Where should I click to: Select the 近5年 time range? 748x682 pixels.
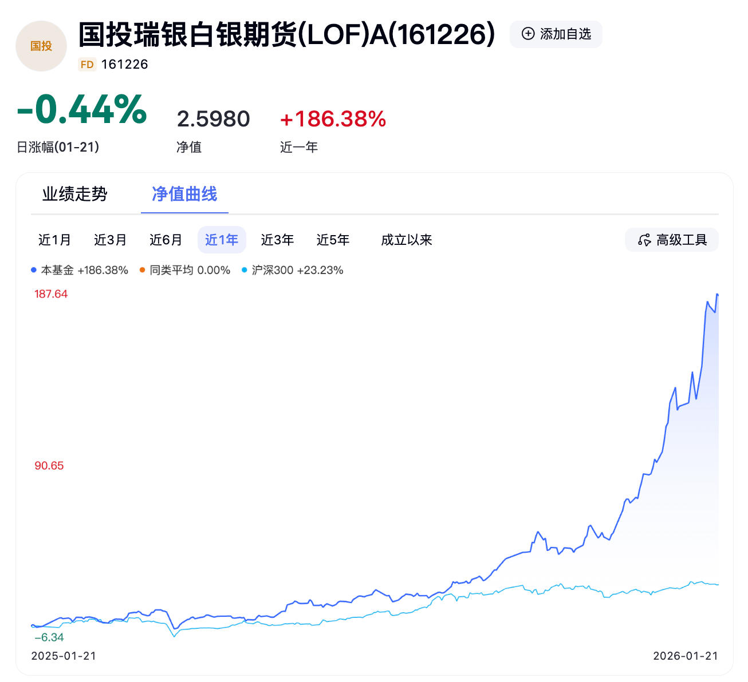[x=333, y=240]
